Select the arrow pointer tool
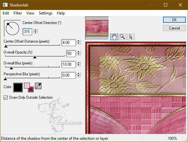 pos(131,37)
